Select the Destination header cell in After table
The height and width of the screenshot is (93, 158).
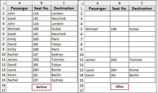(142, 8)
